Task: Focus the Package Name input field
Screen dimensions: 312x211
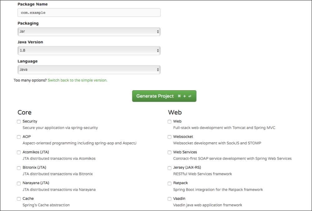Action: [x=88, y=12]
